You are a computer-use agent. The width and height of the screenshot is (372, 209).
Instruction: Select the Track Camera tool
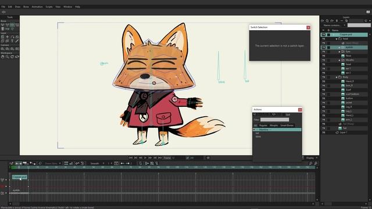(x=2, y=49)
